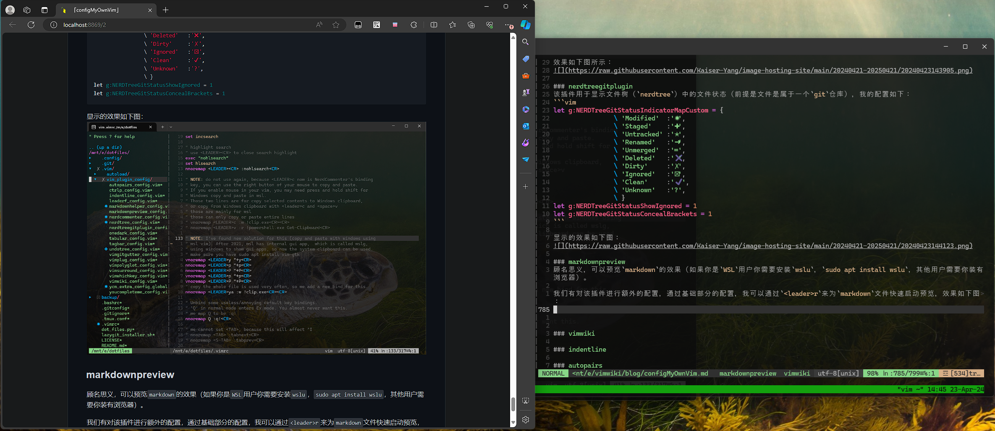
Task: Go back to the previous page
Action: (x=13, y=25)
